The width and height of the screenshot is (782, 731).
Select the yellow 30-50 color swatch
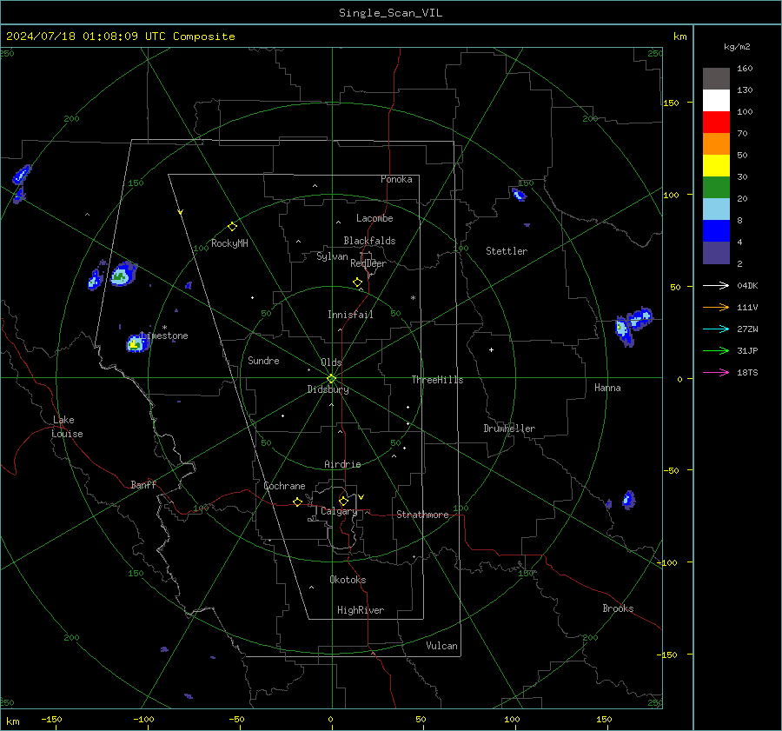[x=716, y=166]
